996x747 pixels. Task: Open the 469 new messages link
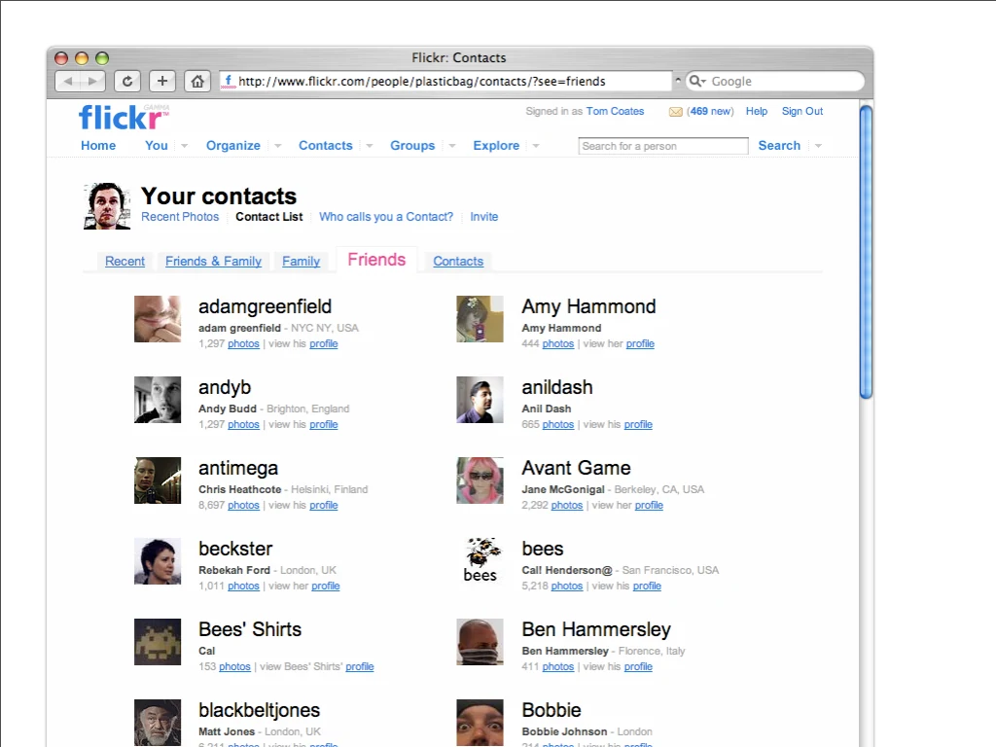710,111
